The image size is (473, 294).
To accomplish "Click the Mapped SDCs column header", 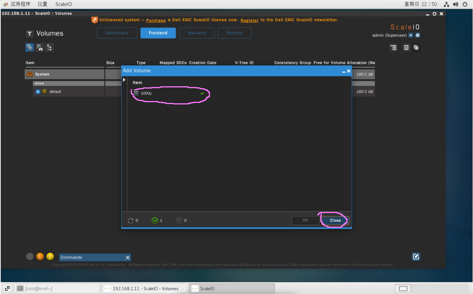I will (x=173, y=63).
